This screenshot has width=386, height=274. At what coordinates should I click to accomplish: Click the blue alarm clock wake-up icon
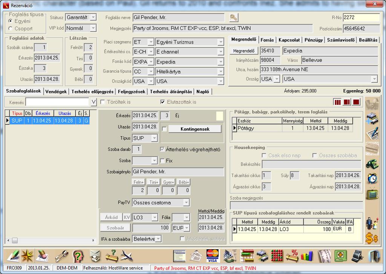click(372, 178)
